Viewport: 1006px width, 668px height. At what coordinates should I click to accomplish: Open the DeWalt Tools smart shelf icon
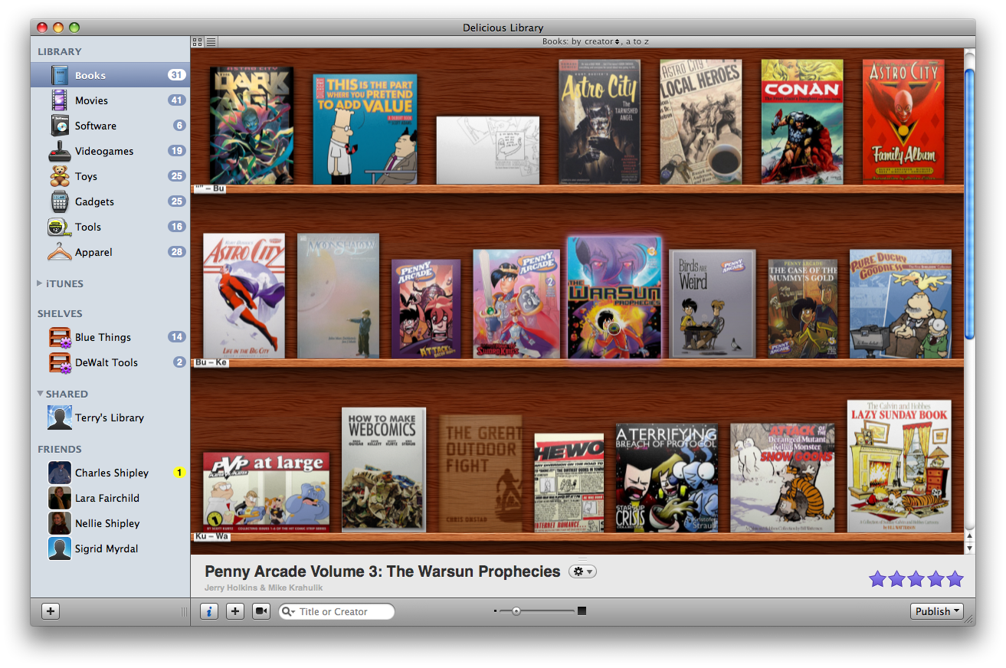coord(60,362)
